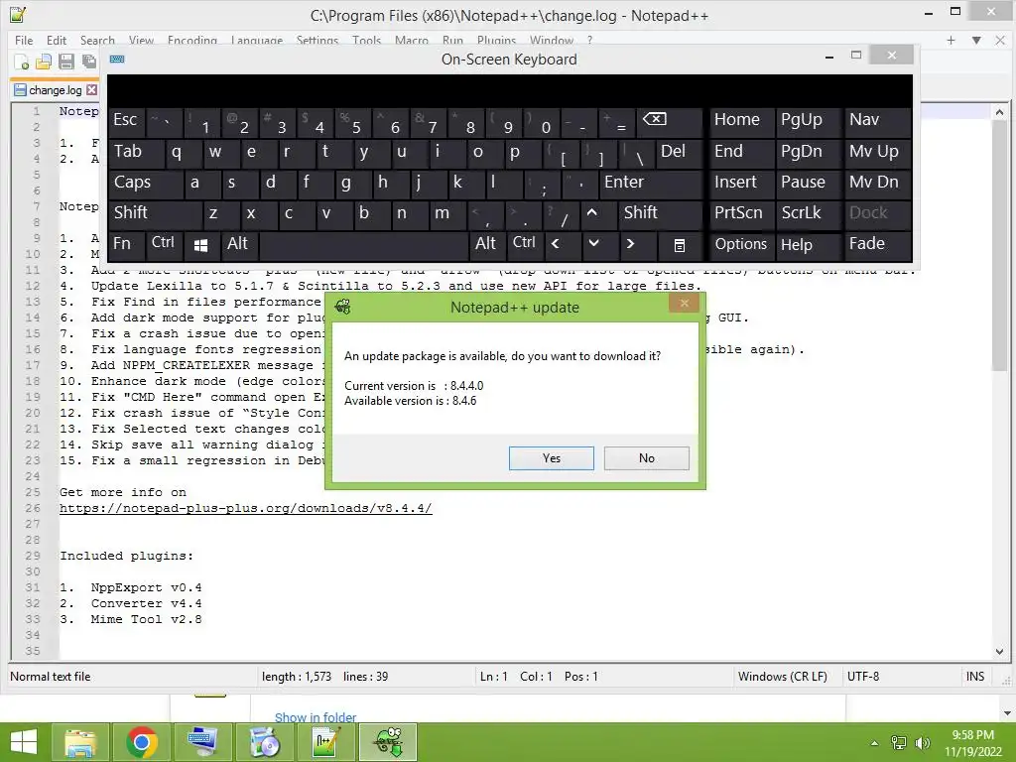1016x762 pixels.
Task: Select the change.log tab
Action: pyautogui.click(x=56, y=90)
